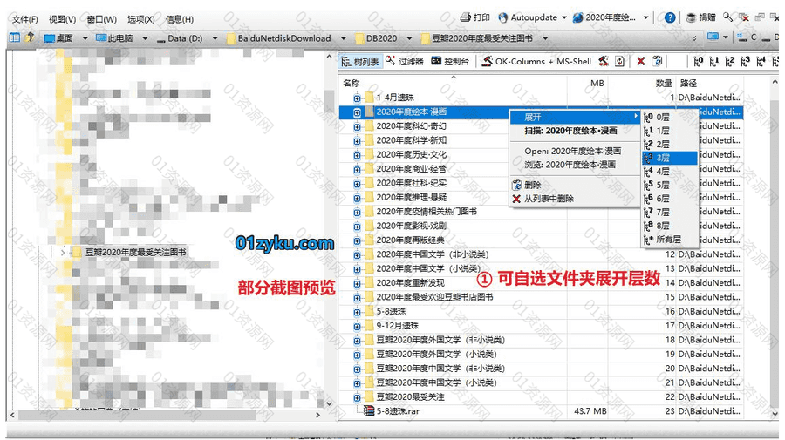This screenshot has width=785, height=440.
Task: Expand the 5-8月遗珠 folder node
Action: (x=357, y=312)
